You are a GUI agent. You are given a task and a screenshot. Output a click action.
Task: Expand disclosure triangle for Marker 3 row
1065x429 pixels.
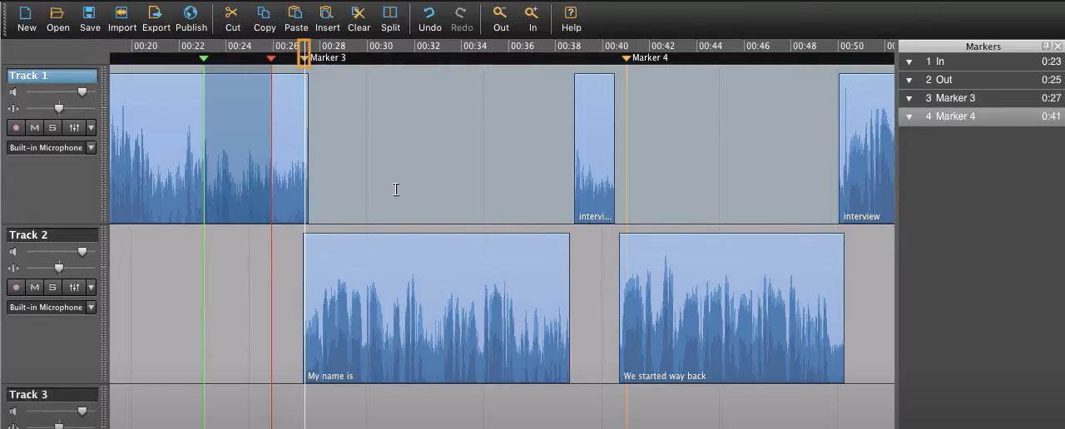coord(909,98)
